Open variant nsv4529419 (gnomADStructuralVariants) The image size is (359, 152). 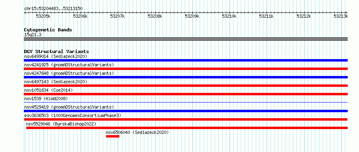69,107
